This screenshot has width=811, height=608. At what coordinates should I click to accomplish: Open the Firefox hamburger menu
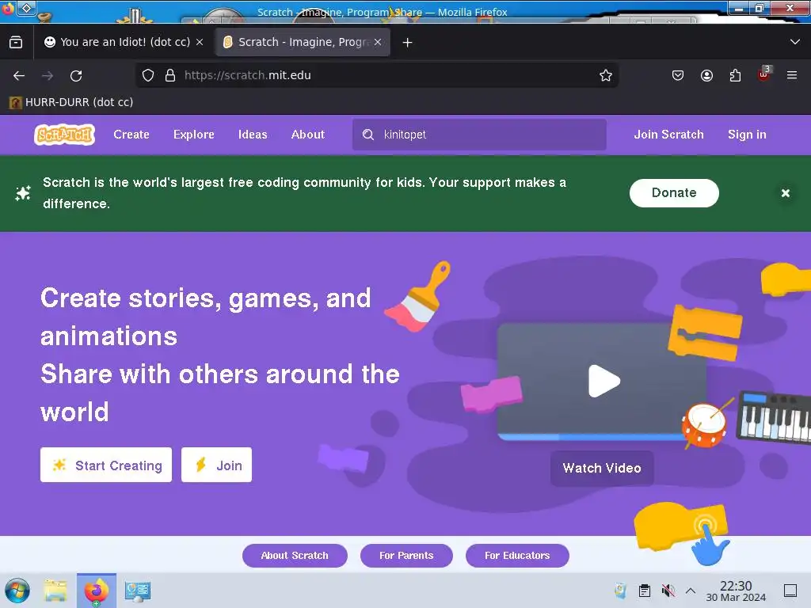(x=792, y=75)
